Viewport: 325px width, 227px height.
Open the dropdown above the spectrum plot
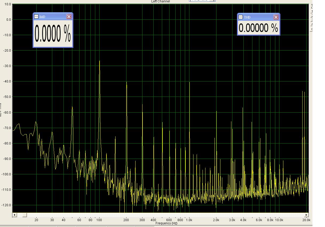click(212, 1)
